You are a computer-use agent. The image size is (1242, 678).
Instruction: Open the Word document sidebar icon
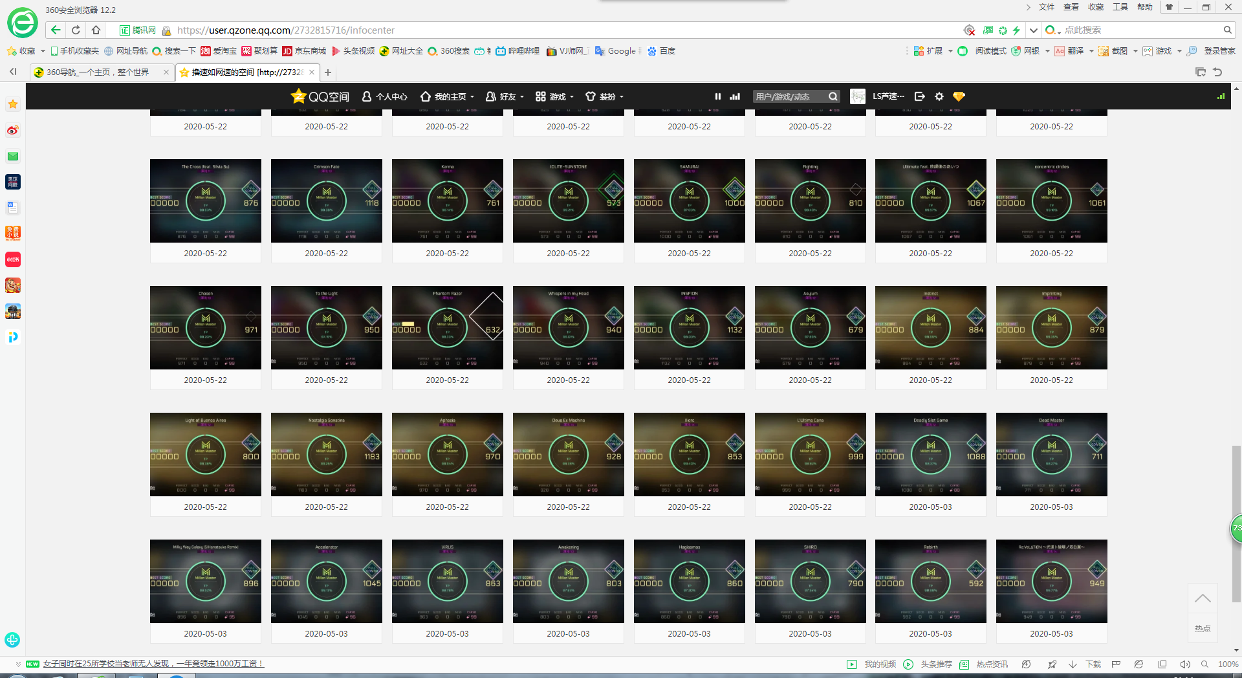coord(13,208)
